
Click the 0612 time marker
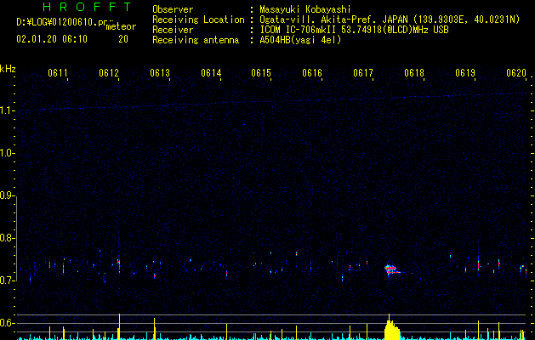pyautogui.click(x=109, y=73)
